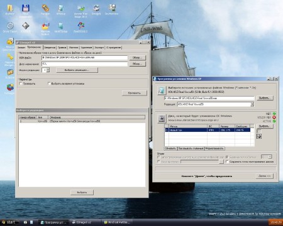Expand the Редакция dropdown in the setup window

252,104
